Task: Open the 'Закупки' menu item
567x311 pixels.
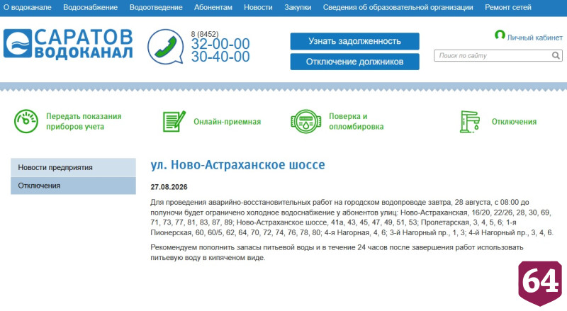Action: coord(298,7)
